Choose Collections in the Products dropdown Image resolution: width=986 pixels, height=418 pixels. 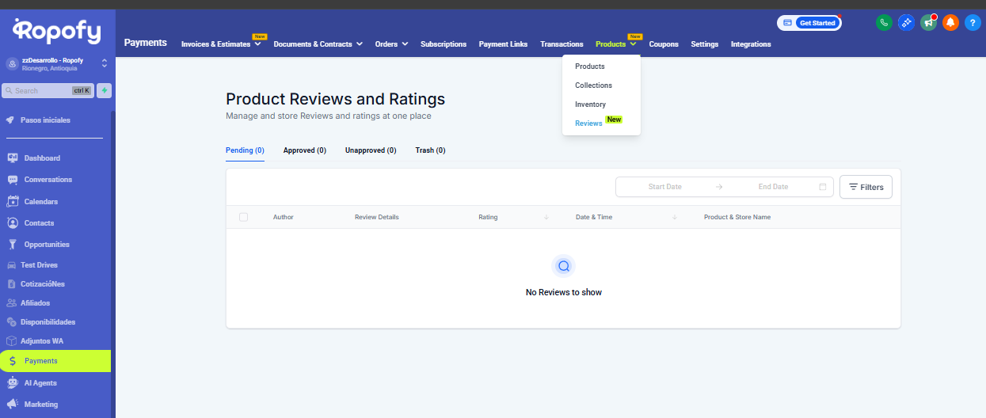coord(593,85)
